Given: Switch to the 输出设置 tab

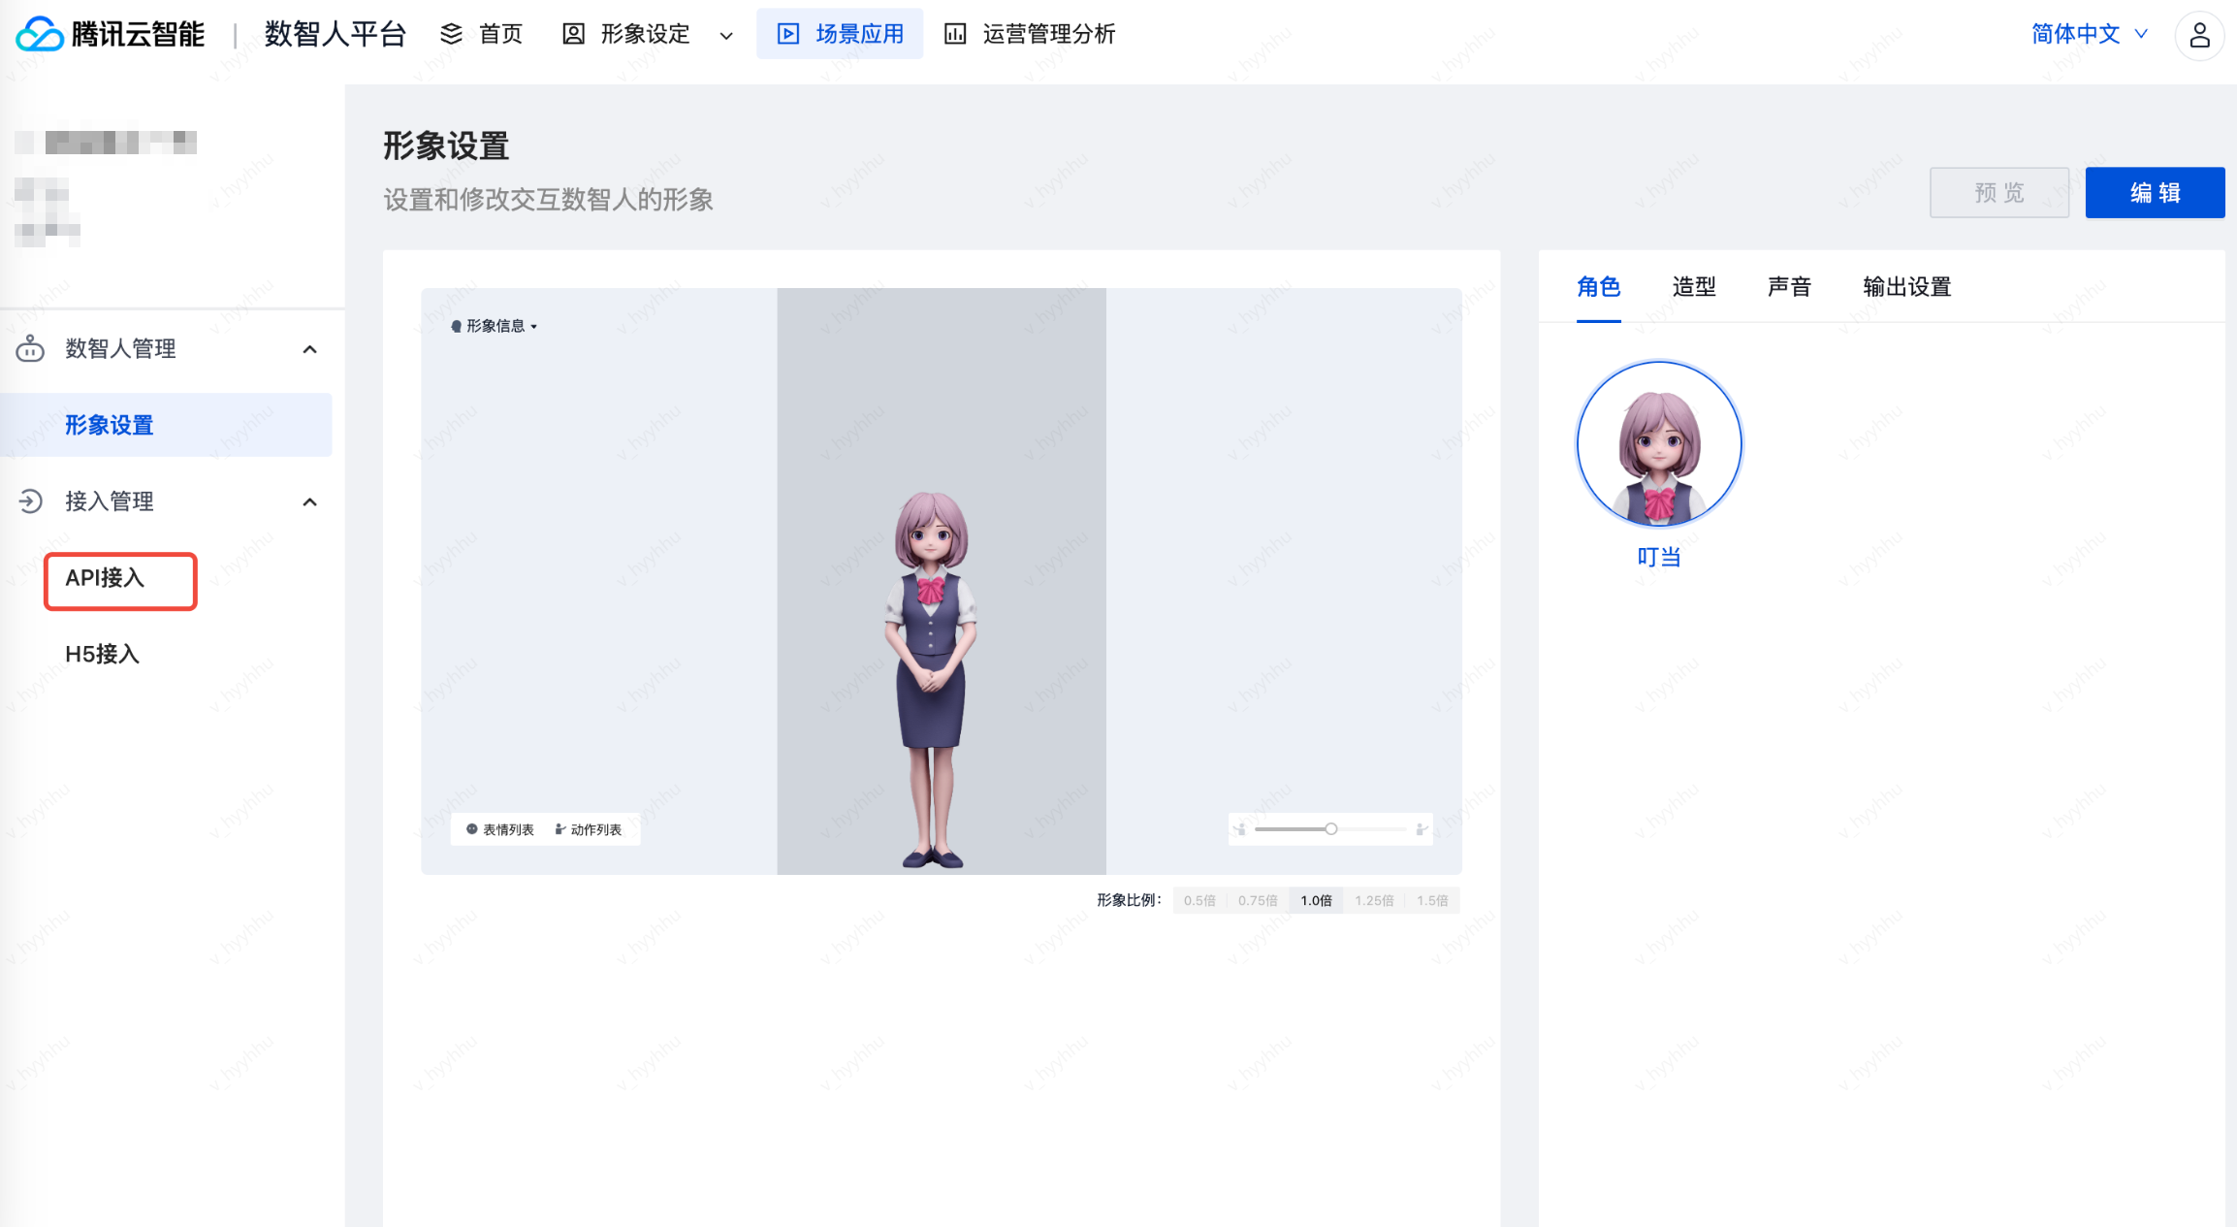Looking at the screenshot, I should click(x=1906, y=287).
